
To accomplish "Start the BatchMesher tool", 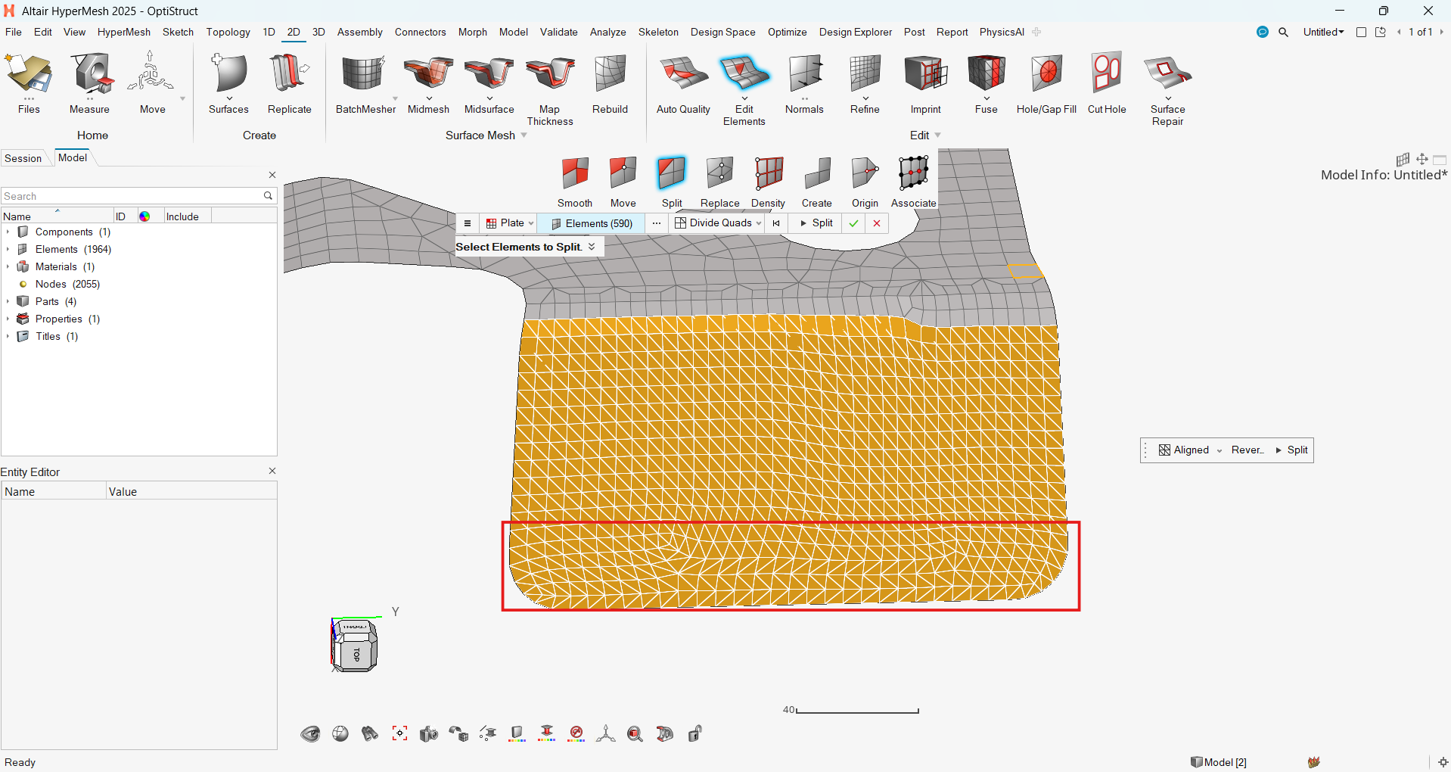I will tap(365, 83).
